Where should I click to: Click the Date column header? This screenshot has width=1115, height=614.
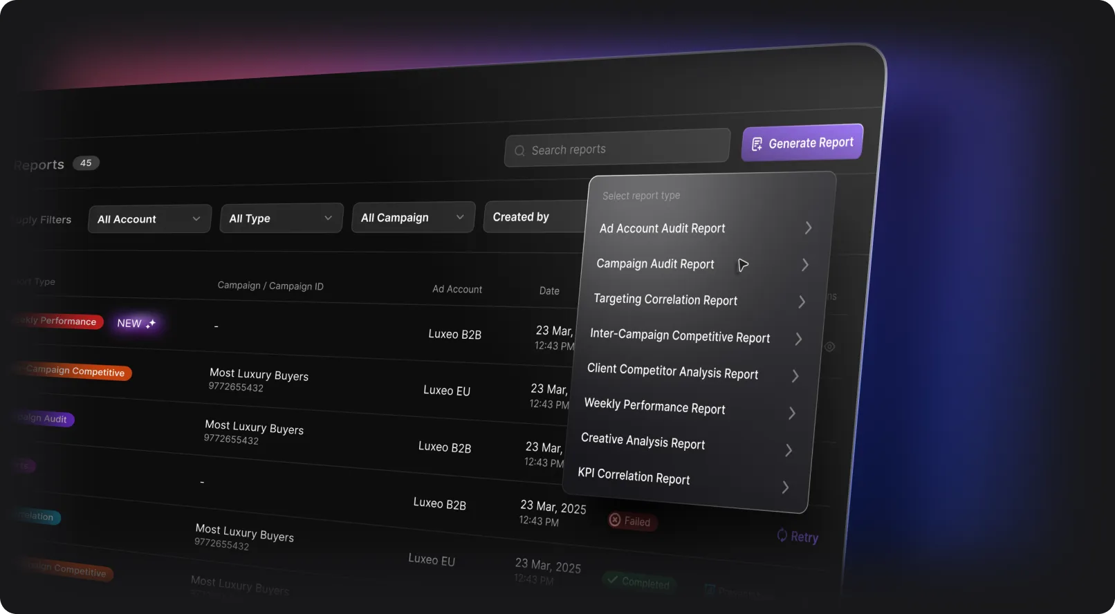tap(549, 291)
